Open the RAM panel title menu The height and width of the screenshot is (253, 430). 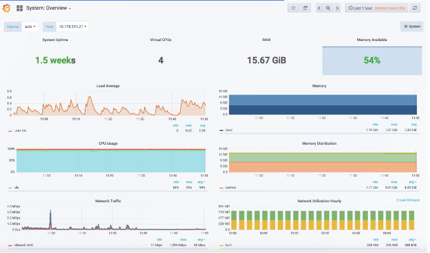267,40
